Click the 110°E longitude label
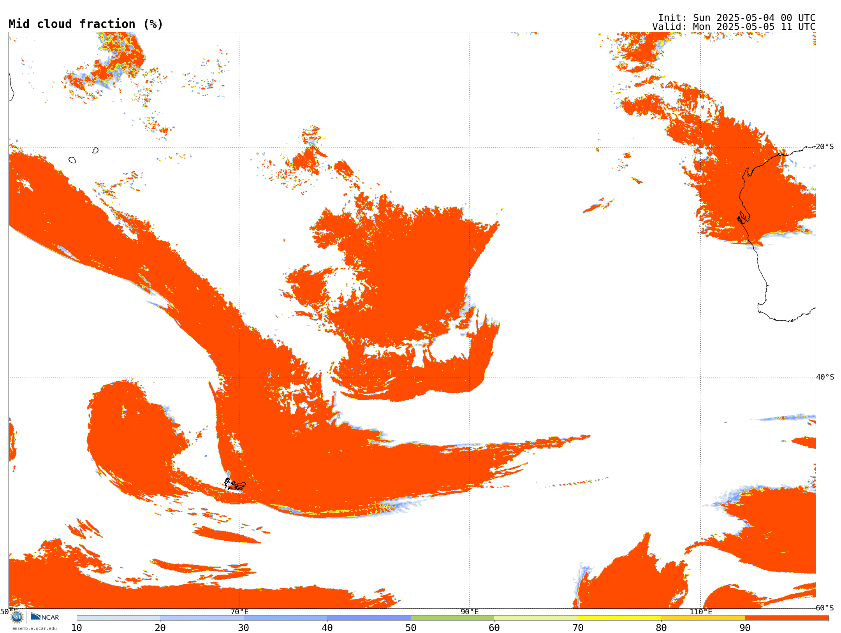The width and height of the screenshot is (841, 633). click(701, 612)
